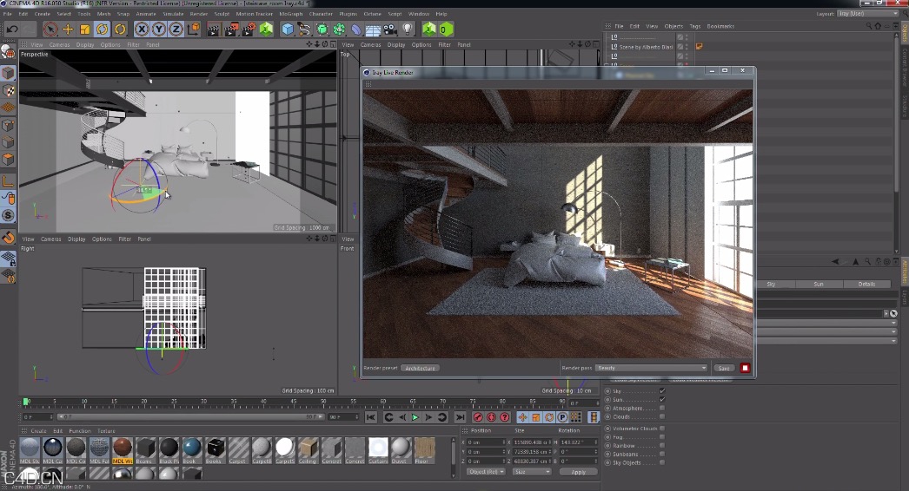Select the Scale tool

point(85,29)
